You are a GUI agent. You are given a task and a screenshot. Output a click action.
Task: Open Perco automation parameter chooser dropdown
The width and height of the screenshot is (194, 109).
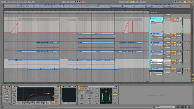coord(157,23)
